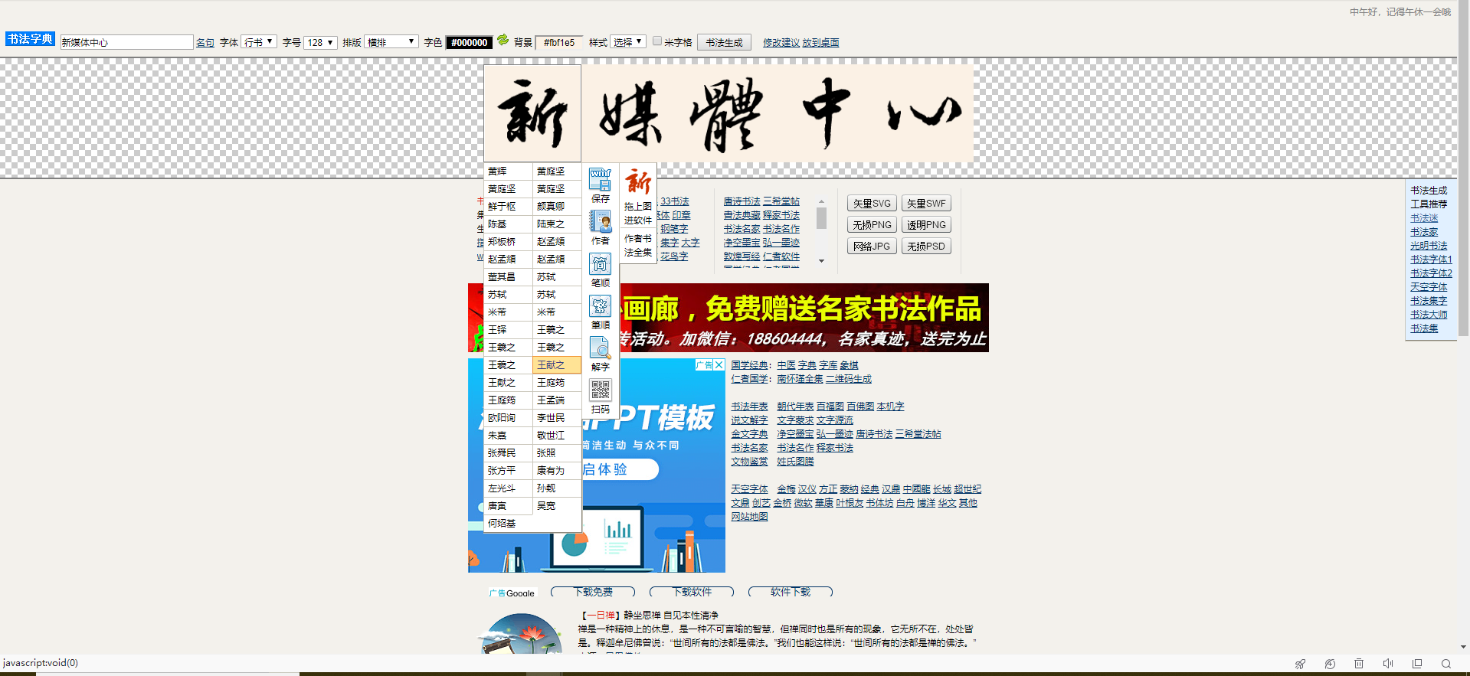Open 光明书法 in the right sidebar
Image resolution: width=1470 pixels, height=676 pixels.
point(1429,246)
